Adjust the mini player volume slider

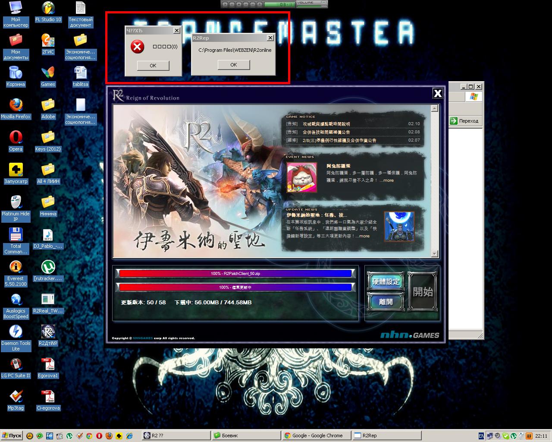click(312, 6)
